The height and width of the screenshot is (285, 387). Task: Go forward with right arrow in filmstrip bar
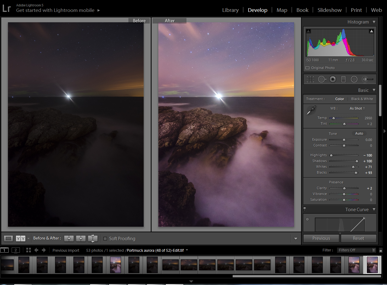pos(44,250)
